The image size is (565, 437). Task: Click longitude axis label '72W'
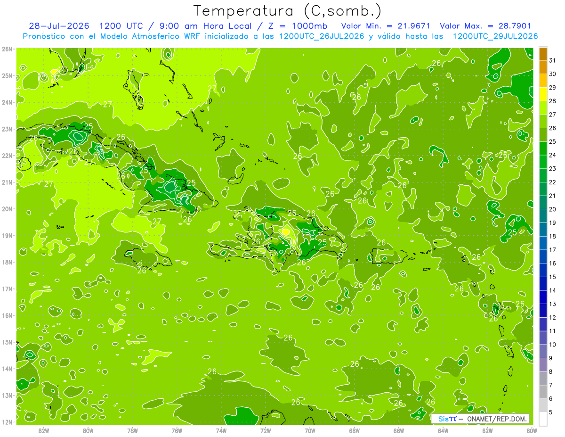tap(266, 430)
